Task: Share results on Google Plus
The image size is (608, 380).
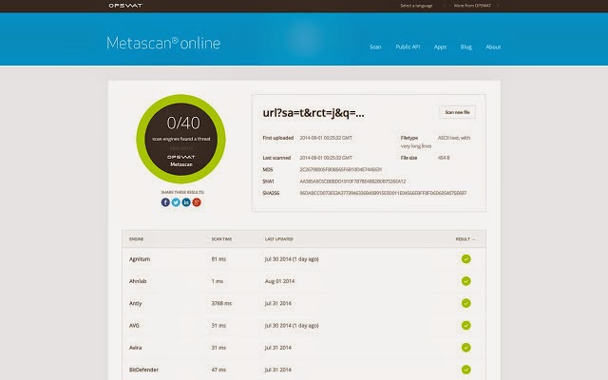Action: [197, 202]
